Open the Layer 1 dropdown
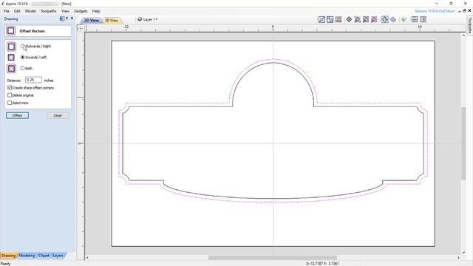 (150, 19)
